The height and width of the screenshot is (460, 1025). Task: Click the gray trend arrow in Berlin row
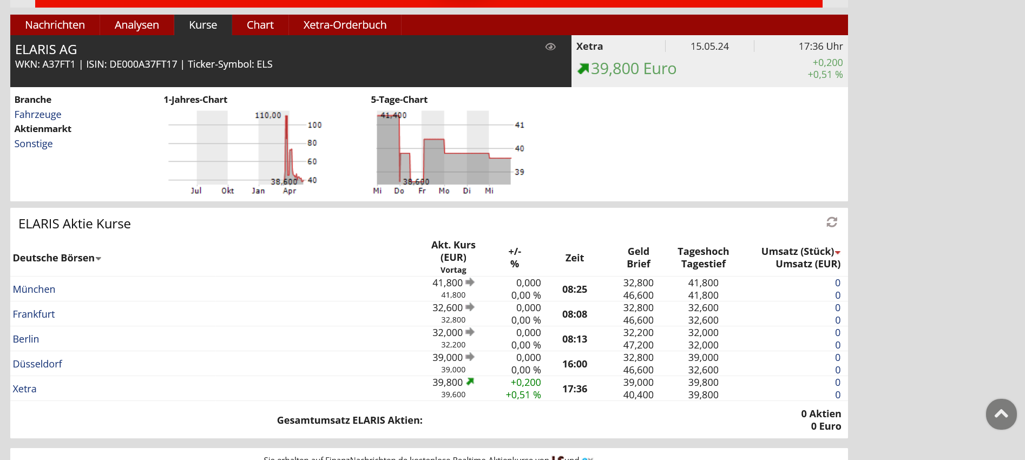click(470, 332)
